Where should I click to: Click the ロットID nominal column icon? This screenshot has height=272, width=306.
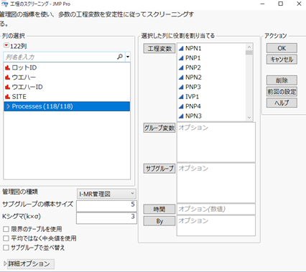pos(7,67)
